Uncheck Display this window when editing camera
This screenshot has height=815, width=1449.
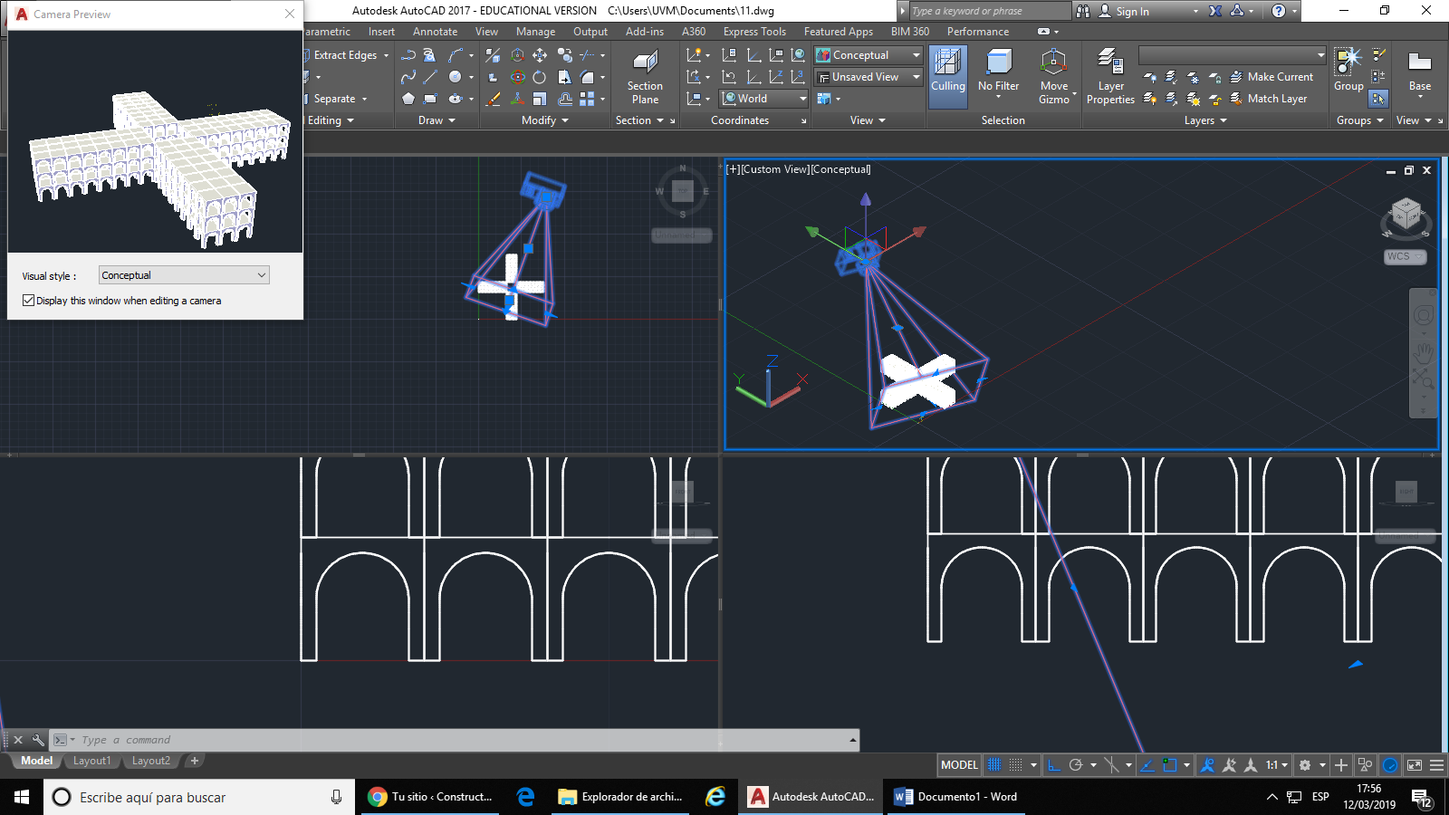(29, 301)
